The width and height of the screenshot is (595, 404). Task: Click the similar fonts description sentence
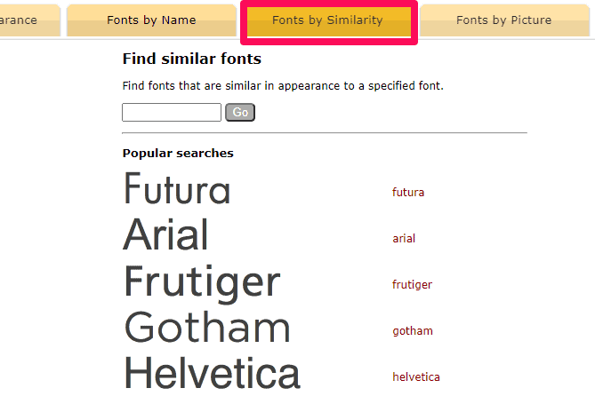[283, 86]
